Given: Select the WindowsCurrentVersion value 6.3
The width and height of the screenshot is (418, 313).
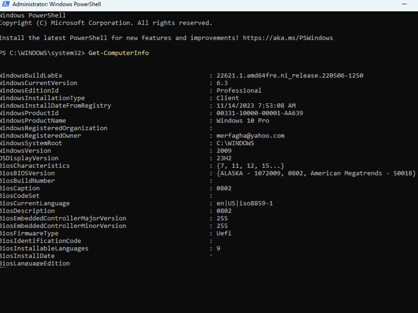Looking at the screenshot, I should [x=222, y=83].
